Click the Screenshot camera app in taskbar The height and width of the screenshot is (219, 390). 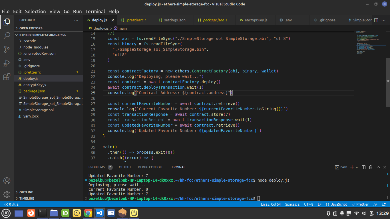[x=111, y=213]
